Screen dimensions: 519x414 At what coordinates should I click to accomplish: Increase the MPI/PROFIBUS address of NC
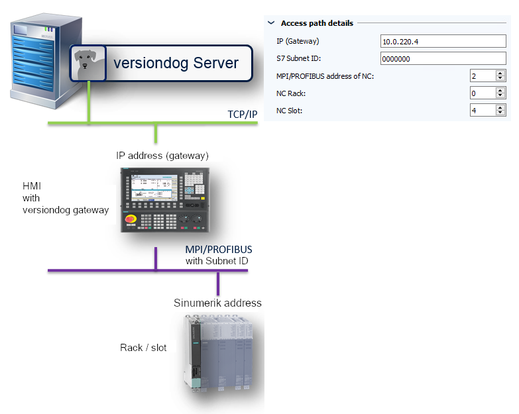pyautogui.click(x=500, y=73)
